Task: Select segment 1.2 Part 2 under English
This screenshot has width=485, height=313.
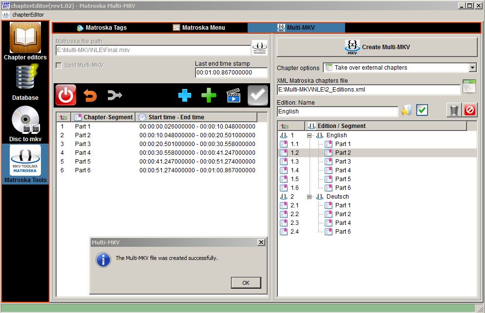Action: coord(343,153)
